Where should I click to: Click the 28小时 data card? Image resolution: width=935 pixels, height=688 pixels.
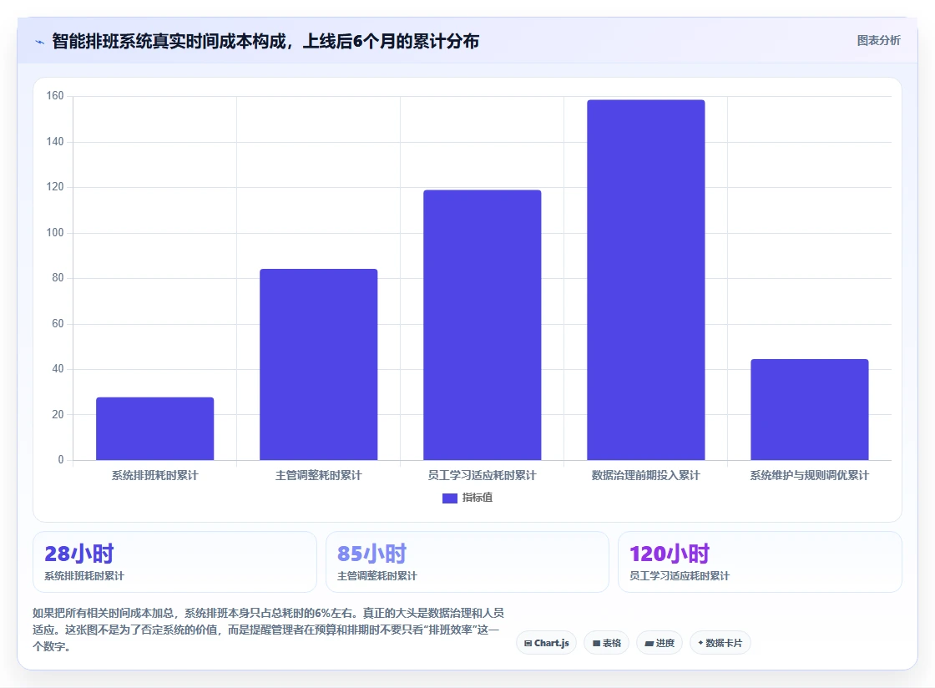pyautogui.click(x=174, y=562)
